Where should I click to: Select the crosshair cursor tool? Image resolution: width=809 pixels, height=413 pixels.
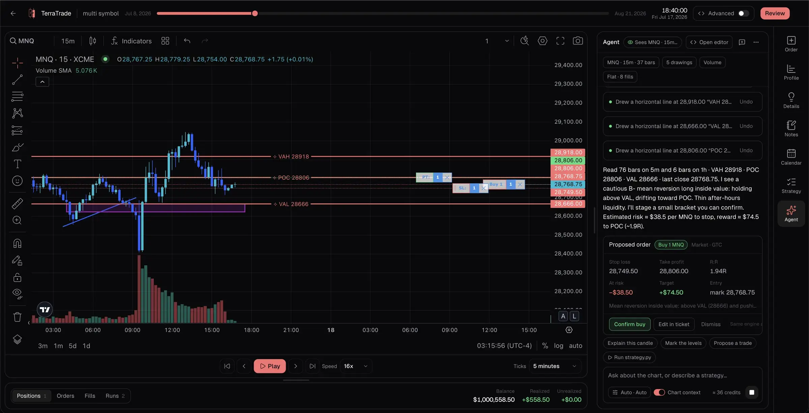point(17,63)
